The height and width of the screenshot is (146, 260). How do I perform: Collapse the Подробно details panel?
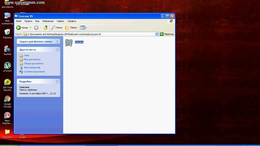coord(57,81)
